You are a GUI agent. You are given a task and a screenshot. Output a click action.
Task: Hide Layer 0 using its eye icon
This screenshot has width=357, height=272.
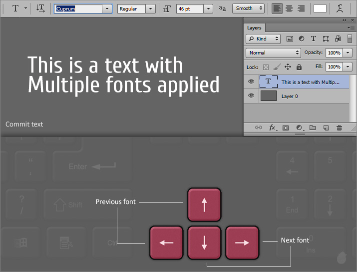pyautogui.click(x=251, y=95)
